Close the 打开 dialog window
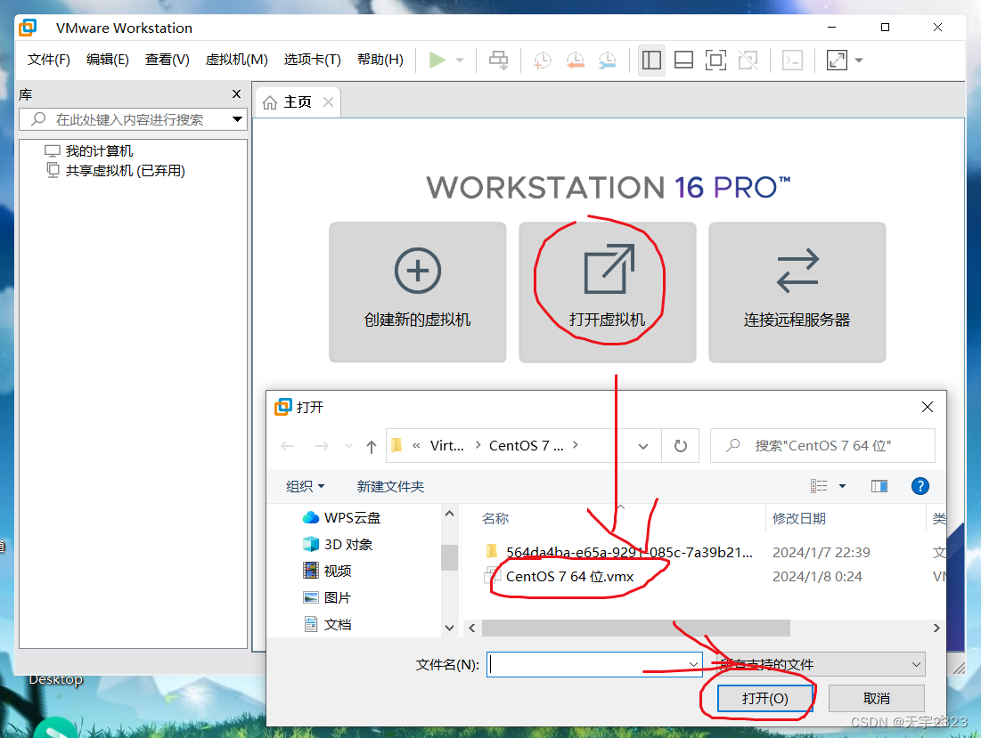981x738 pixels. tap(928, 407)
